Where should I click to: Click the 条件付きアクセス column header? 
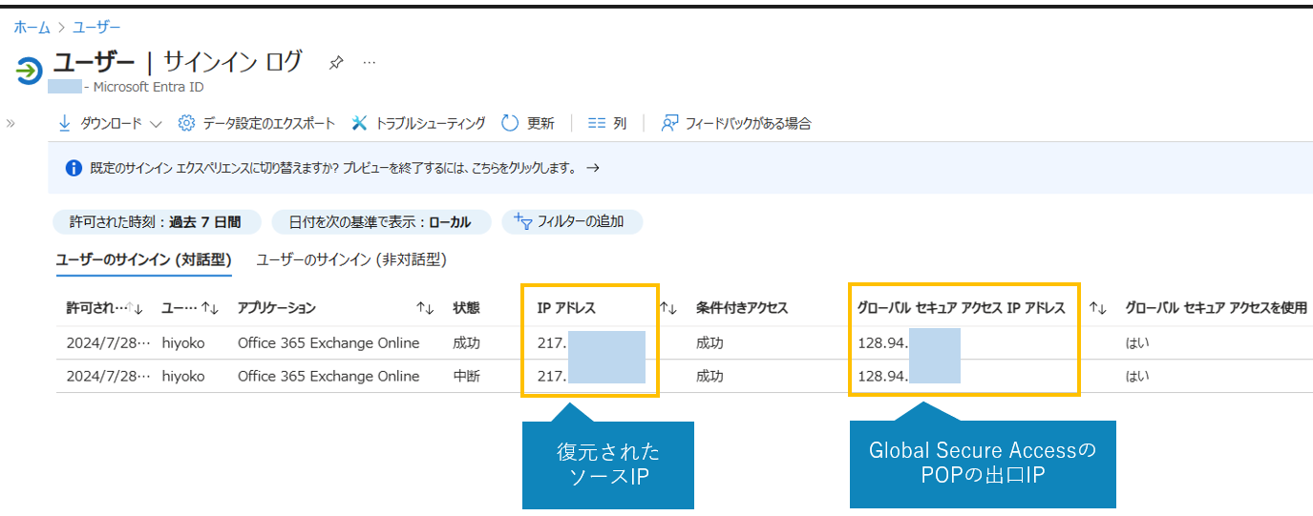[x=742, y=308]
